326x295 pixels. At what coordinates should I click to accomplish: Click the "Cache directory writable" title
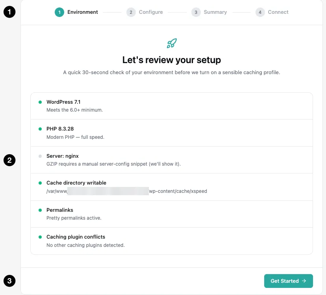(76, 183)
